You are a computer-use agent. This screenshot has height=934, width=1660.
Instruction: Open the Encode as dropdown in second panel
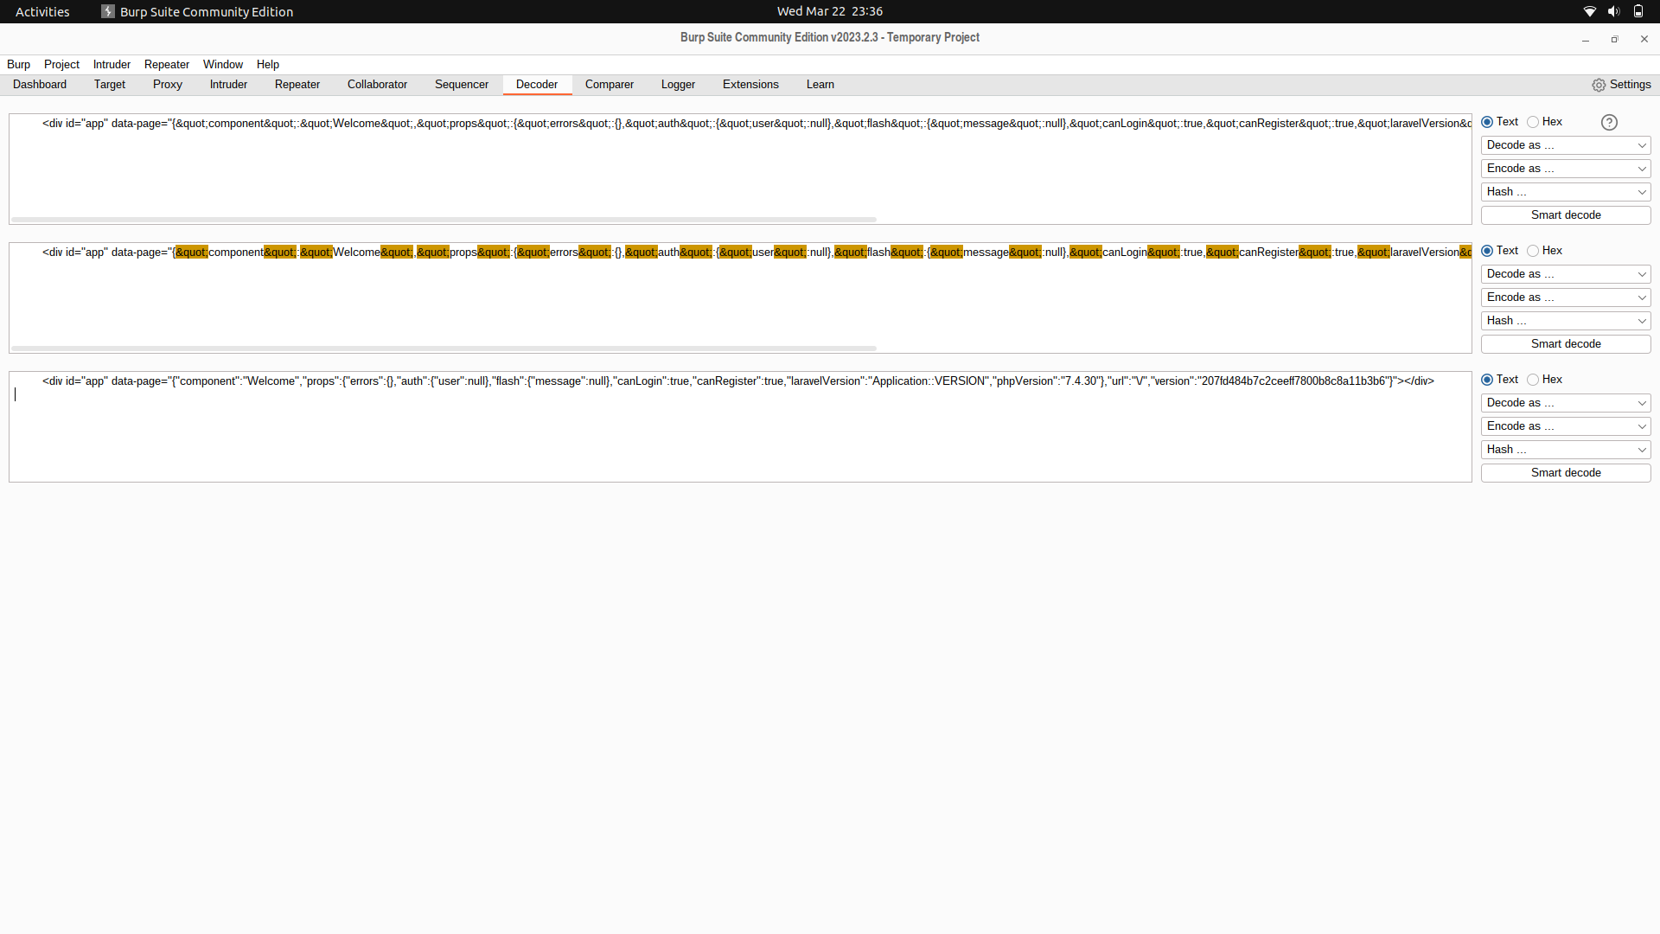pos(1565,297)
